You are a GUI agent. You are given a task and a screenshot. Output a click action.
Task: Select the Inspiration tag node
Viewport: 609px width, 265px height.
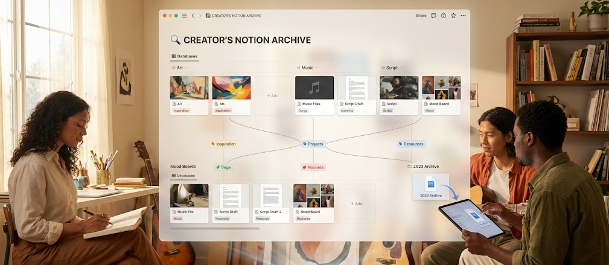point(223,144)
